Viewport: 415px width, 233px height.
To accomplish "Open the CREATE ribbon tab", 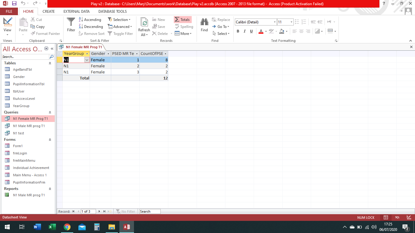I will pyautogui.click(x=49, y=12).
